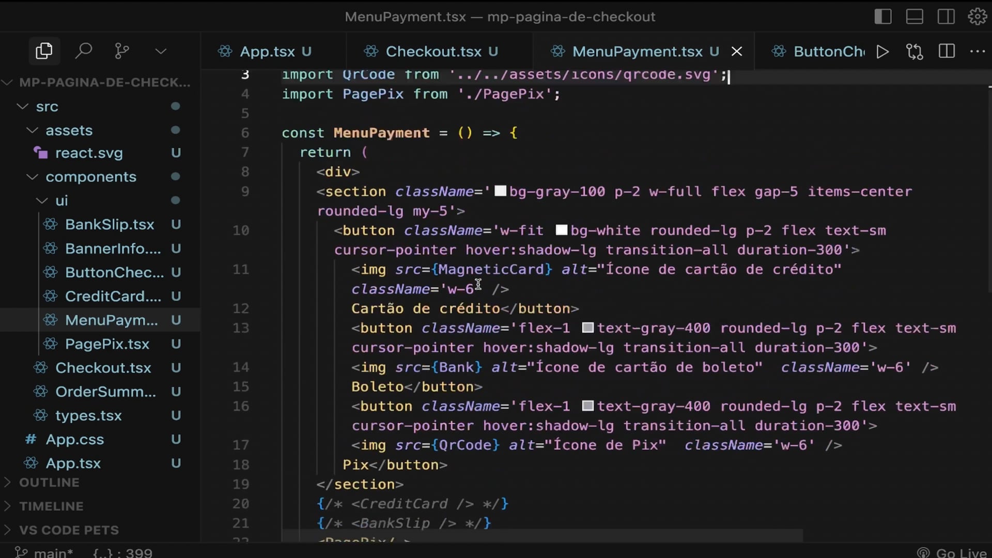Switch to the App.tsx tab
992x558 pixels.
point(267,52)
